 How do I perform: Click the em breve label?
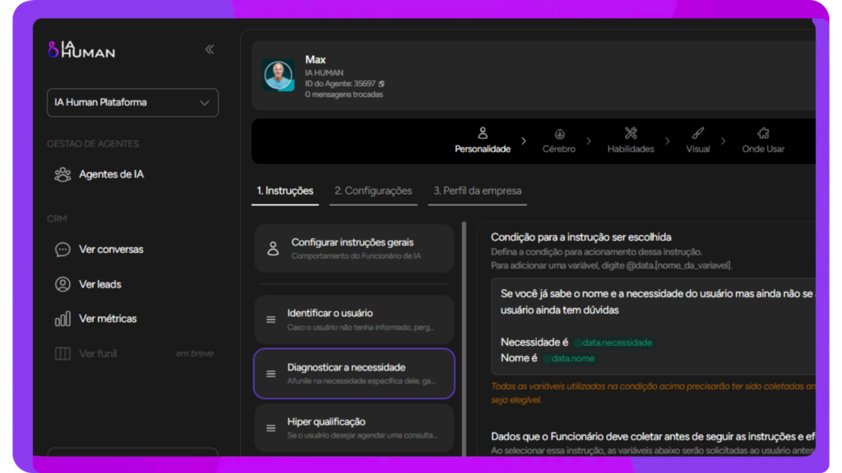click(194, 353)
